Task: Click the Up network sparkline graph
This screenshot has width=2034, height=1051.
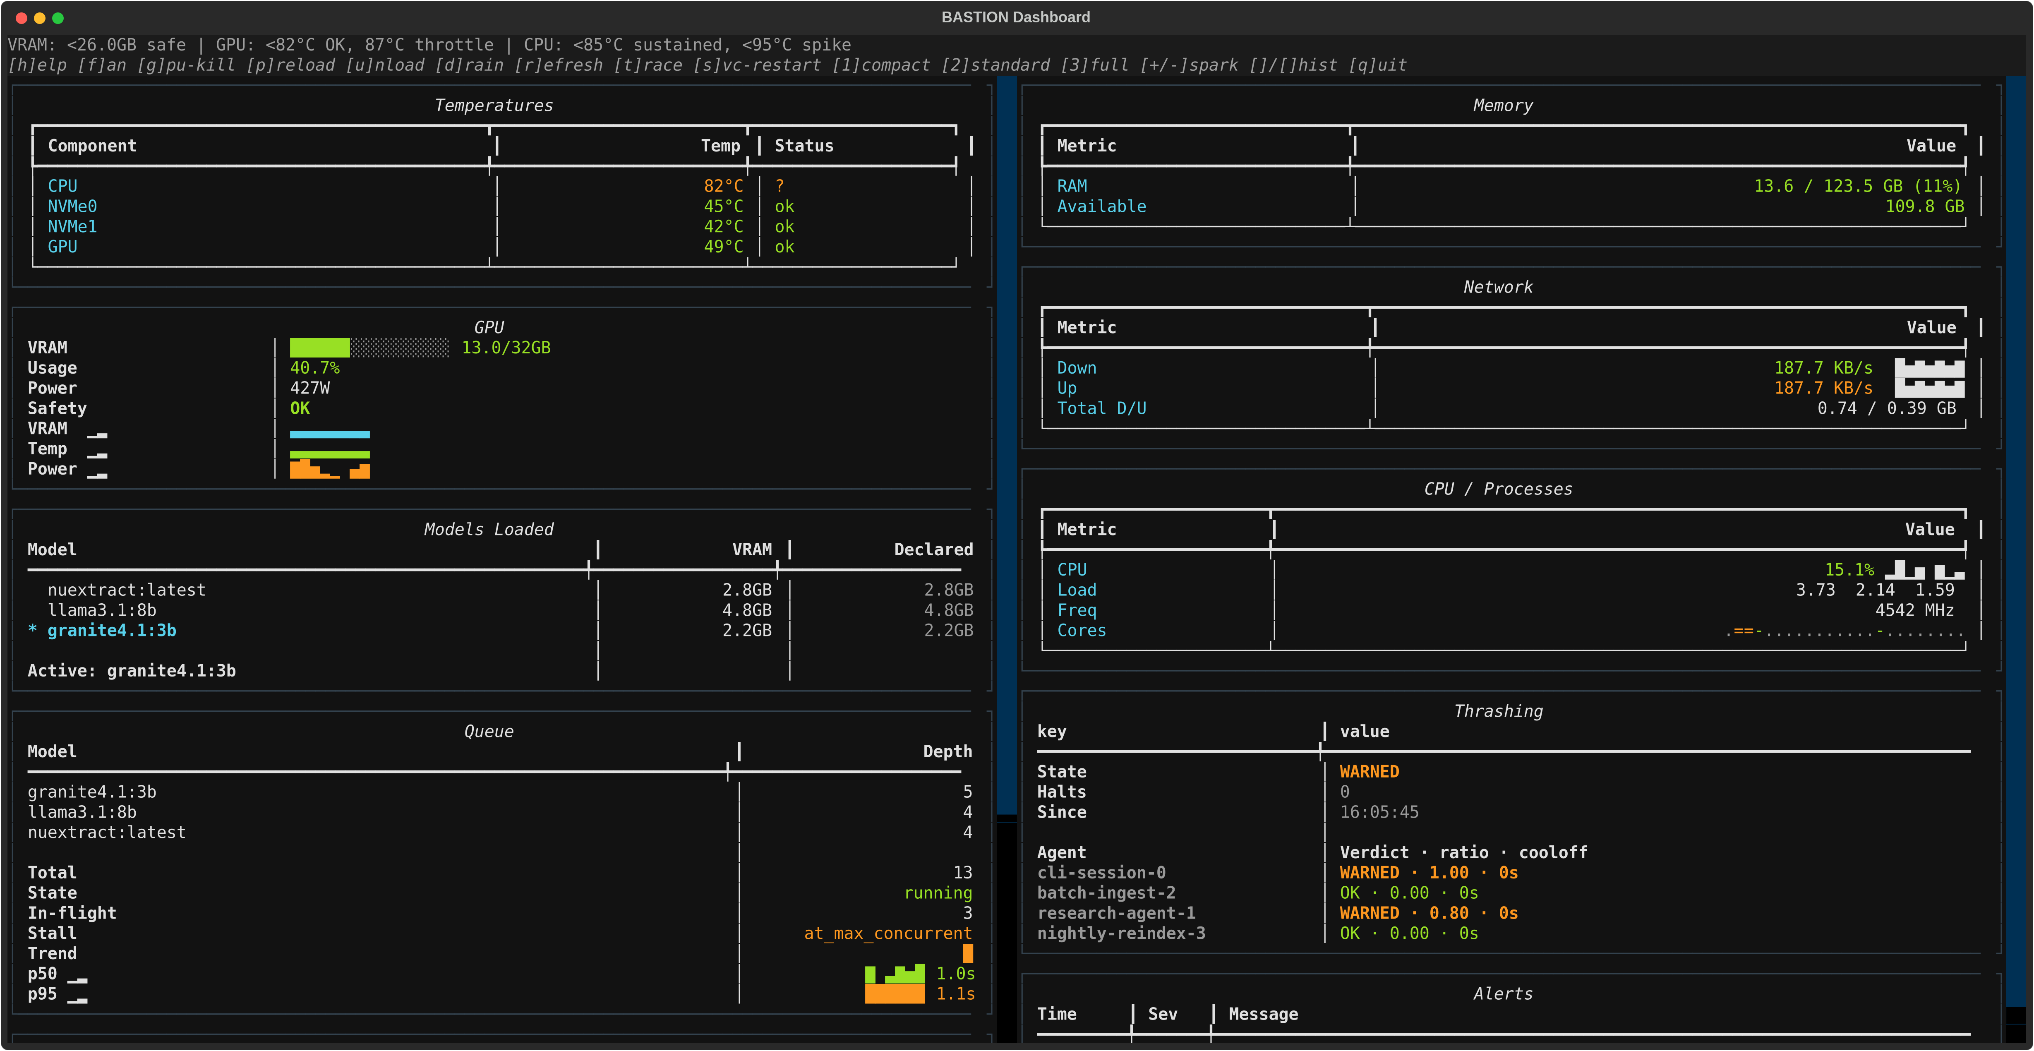Action: point(1929,388)
